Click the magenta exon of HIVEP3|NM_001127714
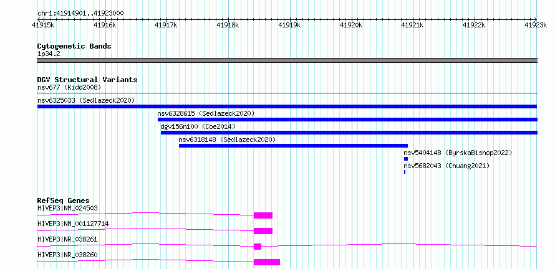This screenshot has width=555, height=269. (x=263, y=231)
